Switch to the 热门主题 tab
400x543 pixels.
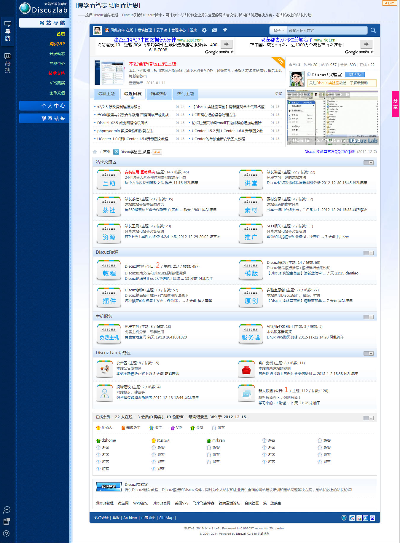[186, 94]
